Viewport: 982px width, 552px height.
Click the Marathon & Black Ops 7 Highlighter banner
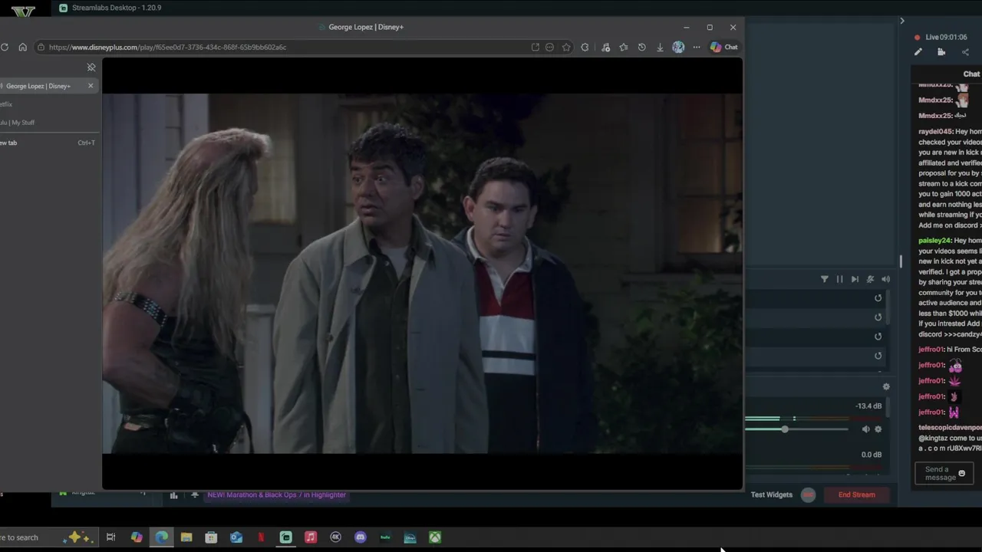pos(276,495)
